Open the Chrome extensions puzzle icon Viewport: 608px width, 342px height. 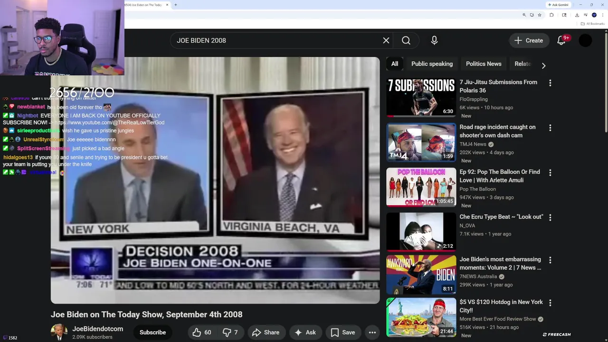point(551,15)
